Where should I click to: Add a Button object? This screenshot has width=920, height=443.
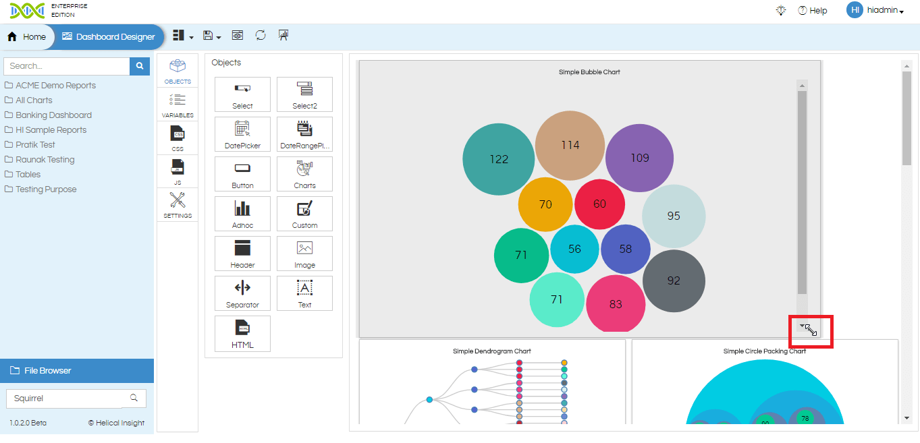pyautogui.click(x=242, y=174)
